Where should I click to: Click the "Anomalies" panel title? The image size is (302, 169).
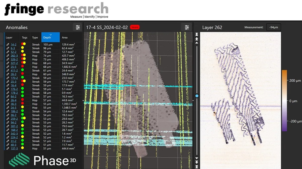pyautogui.click(x=17, y=27)
